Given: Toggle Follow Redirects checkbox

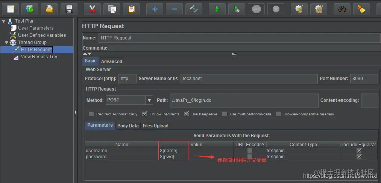Looking at the screenshot, I should [144, 114].
